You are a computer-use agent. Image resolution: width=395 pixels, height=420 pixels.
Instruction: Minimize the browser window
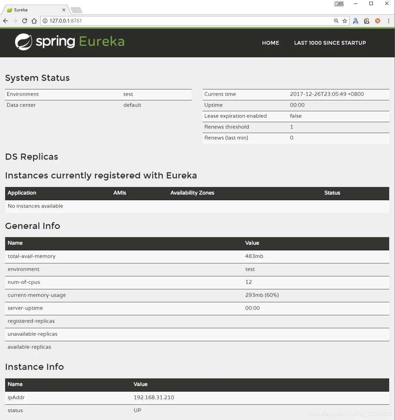pyautogui.click(x=356, y=4)
